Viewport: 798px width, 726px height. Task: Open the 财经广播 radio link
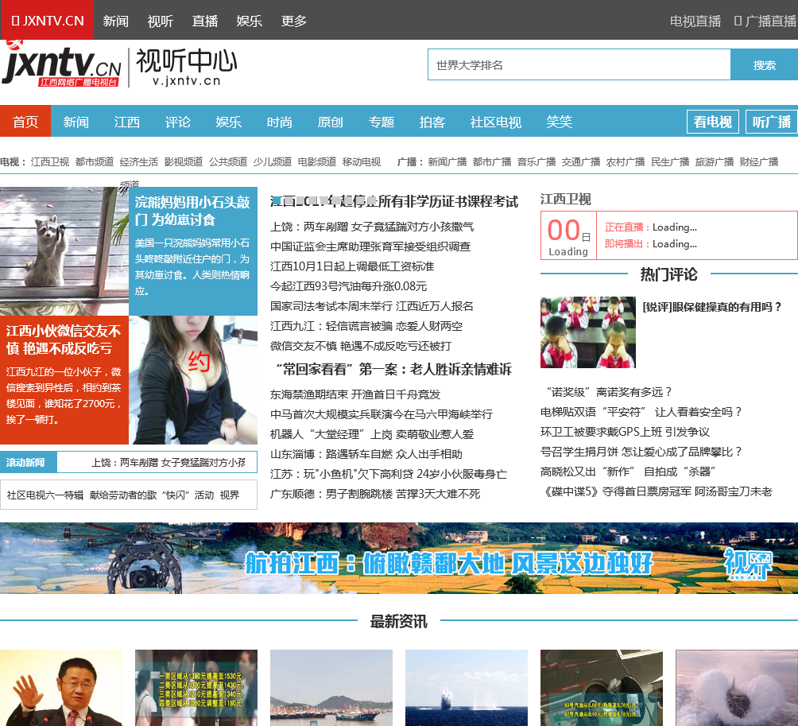pyautogui.click(x=759, y=162)
